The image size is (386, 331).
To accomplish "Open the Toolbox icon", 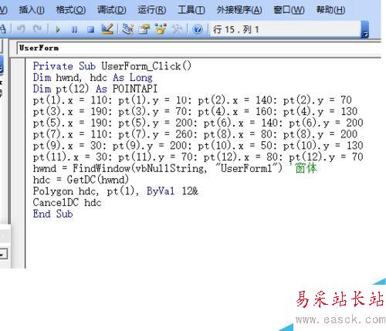I will (177, 29).
